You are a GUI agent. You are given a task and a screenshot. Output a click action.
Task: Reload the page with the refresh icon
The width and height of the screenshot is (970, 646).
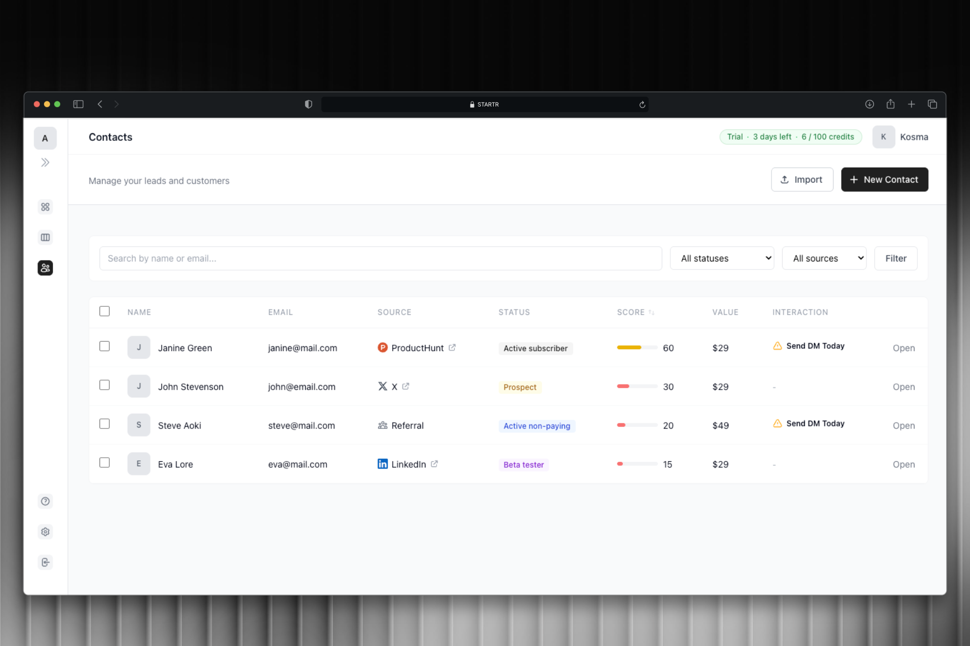pos(642,104)
